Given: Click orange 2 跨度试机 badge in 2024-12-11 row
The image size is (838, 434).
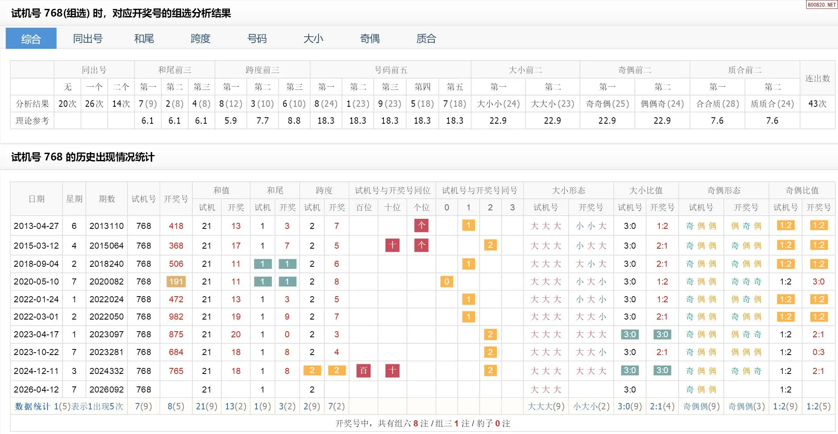Looking at the screenshot, I should point(312,371).
